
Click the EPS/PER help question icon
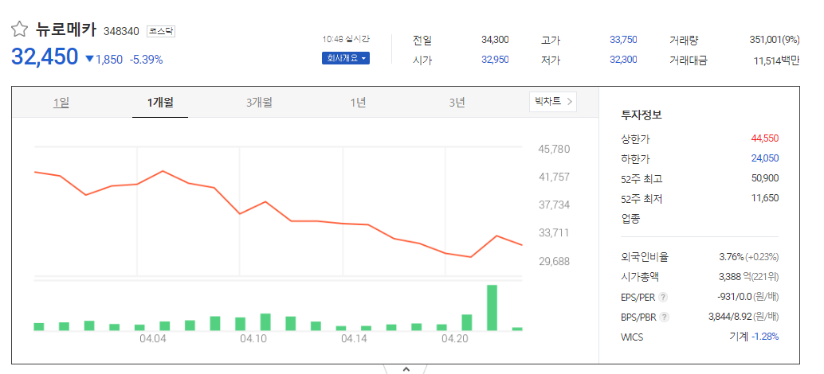(x=663, y=298)
